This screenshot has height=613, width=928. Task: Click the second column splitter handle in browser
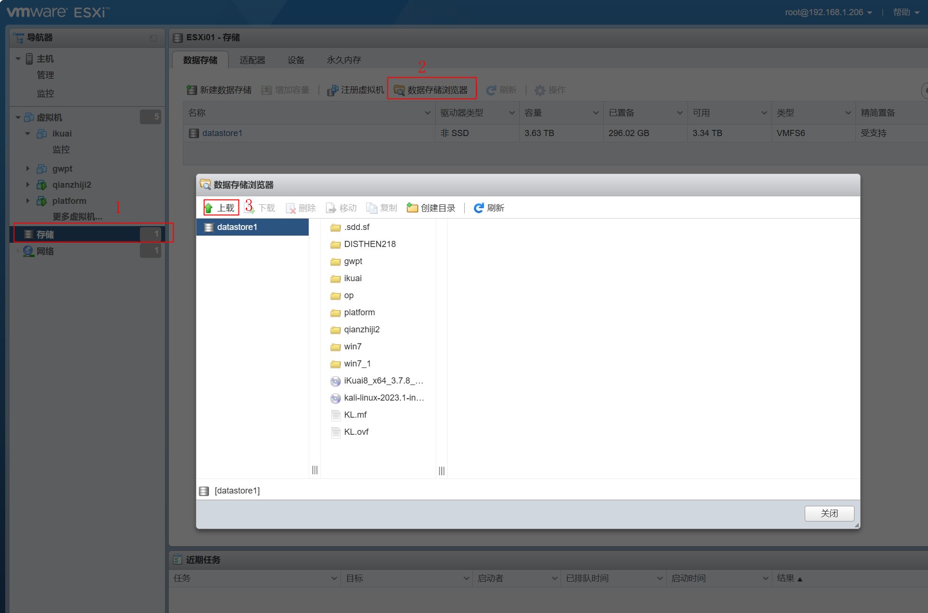441,471
